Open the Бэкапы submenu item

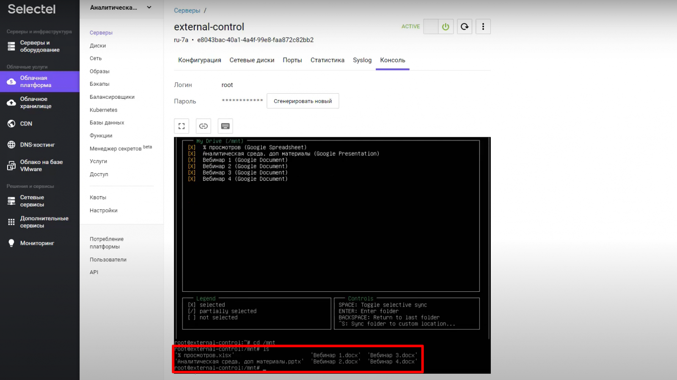99,84
